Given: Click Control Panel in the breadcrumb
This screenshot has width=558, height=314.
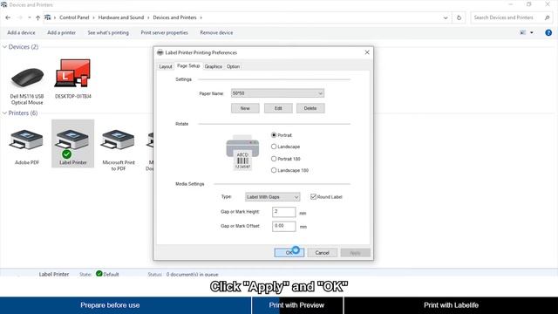Looking at the screenshot, I should click(74, 17).
